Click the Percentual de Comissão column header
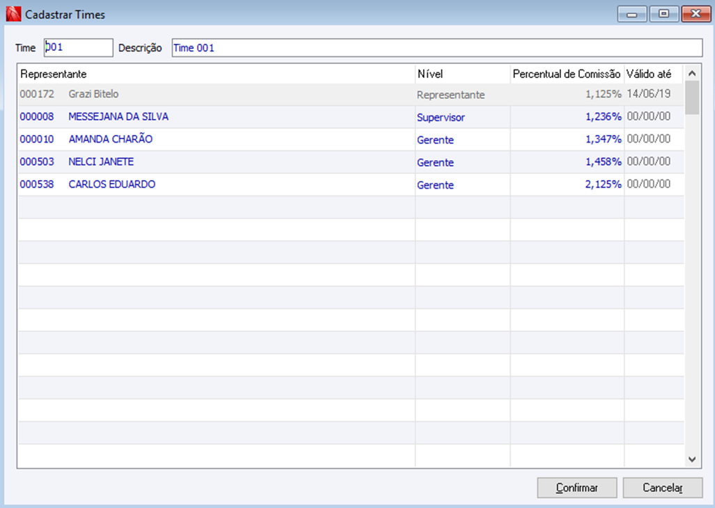Viewport: 715px width, 508px height. (x=567, y=74)
